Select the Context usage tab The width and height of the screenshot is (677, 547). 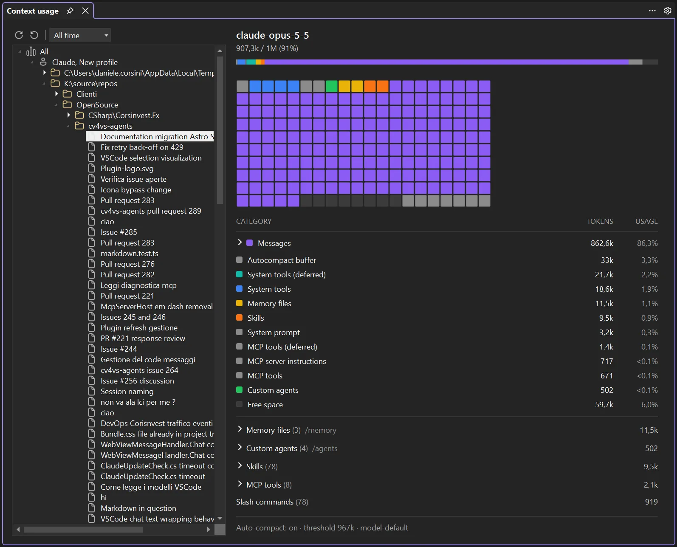[33, 11]
